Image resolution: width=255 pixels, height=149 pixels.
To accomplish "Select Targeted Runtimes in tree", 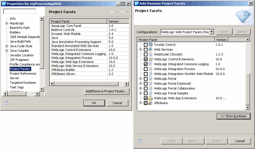I will click(23, 83).
